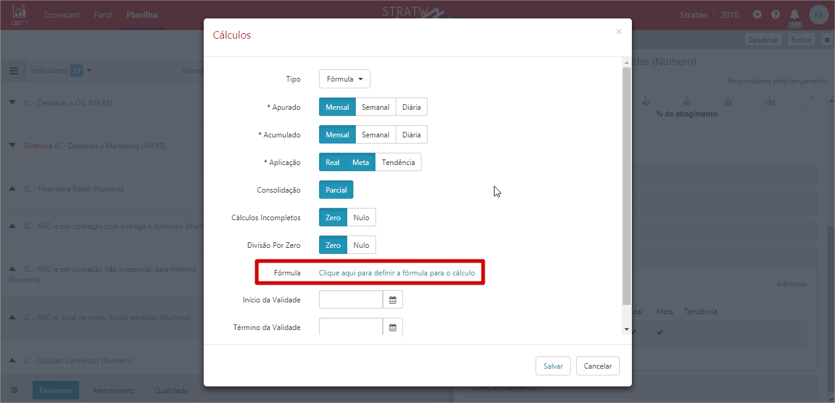This screenshot has width=835, height=403.
Task: Click the Stratws logo chart icon
Action: point(19,12)
